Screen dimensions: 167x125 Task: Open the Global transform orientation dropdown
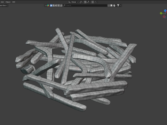tap(73, 2)
